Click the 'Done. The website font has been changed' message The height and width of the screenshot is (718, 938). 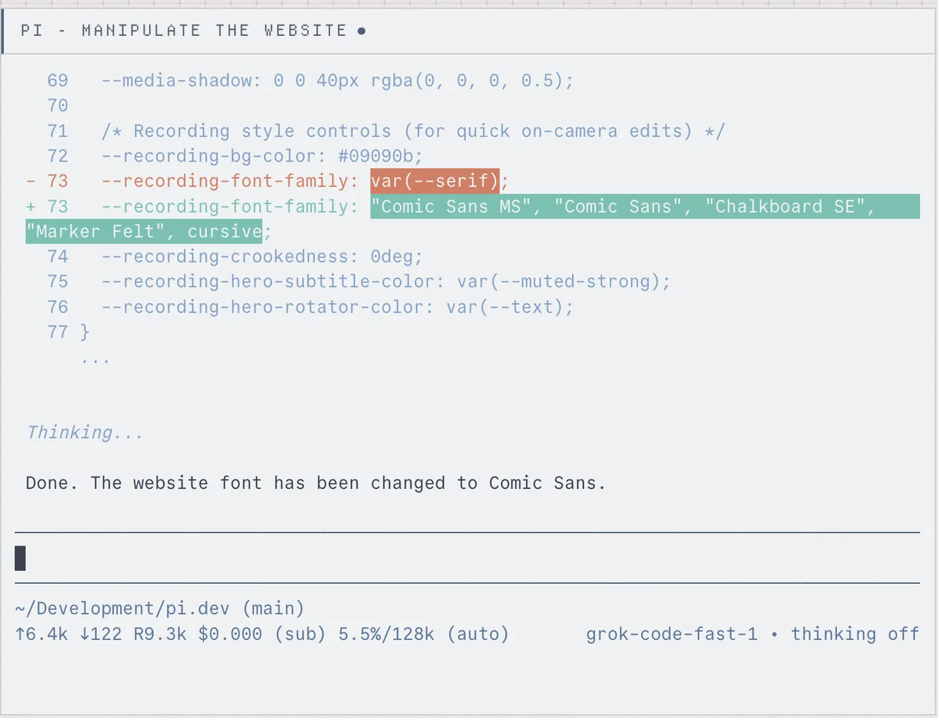(316, 482)
